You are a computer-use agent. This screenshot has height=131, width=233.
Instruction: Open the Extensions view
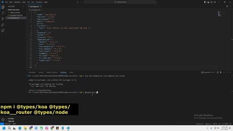(3, 31)
